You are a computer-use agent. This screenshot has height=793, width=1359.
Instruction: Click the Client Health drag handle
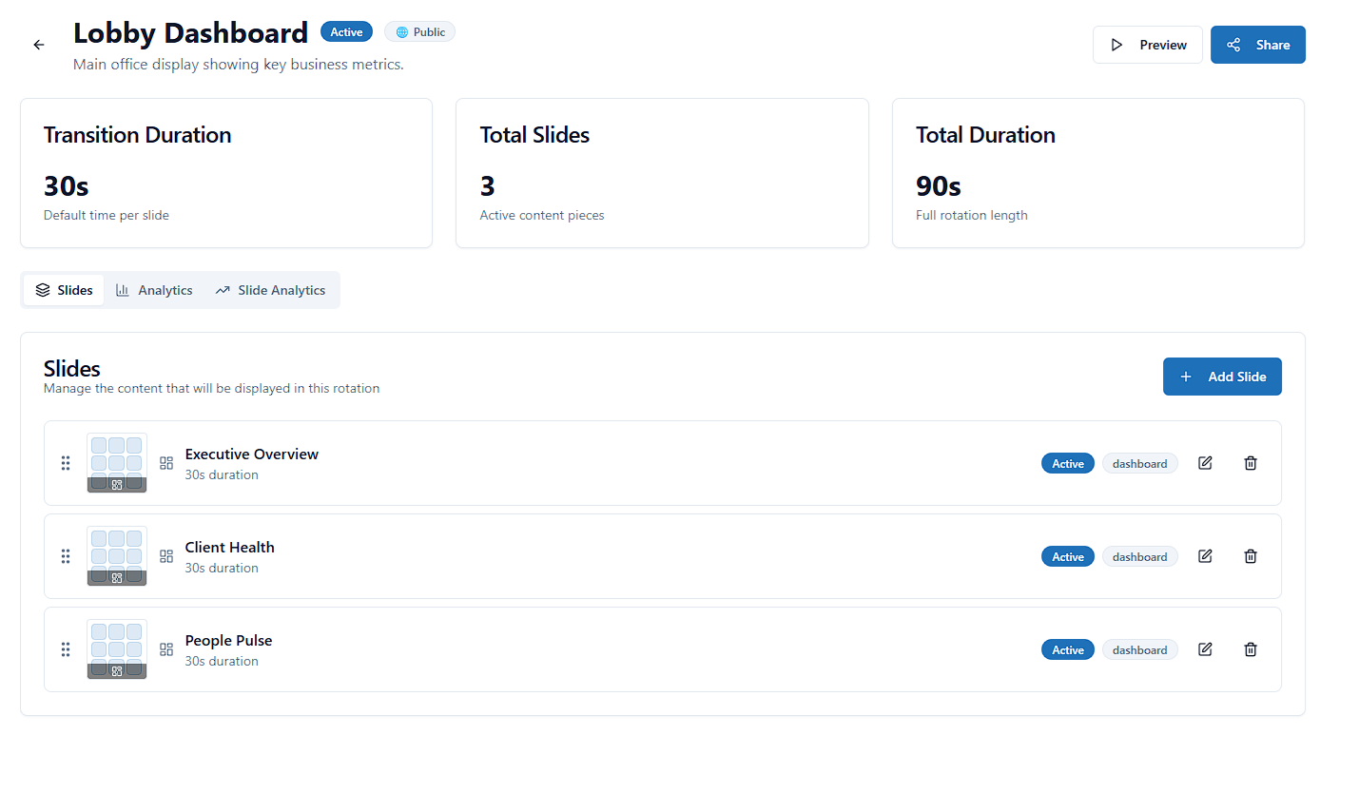pos(66,556)
